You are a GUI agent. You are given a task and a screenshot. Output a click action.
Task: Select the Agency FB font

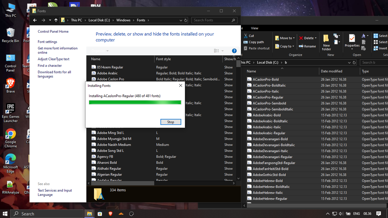105,157
